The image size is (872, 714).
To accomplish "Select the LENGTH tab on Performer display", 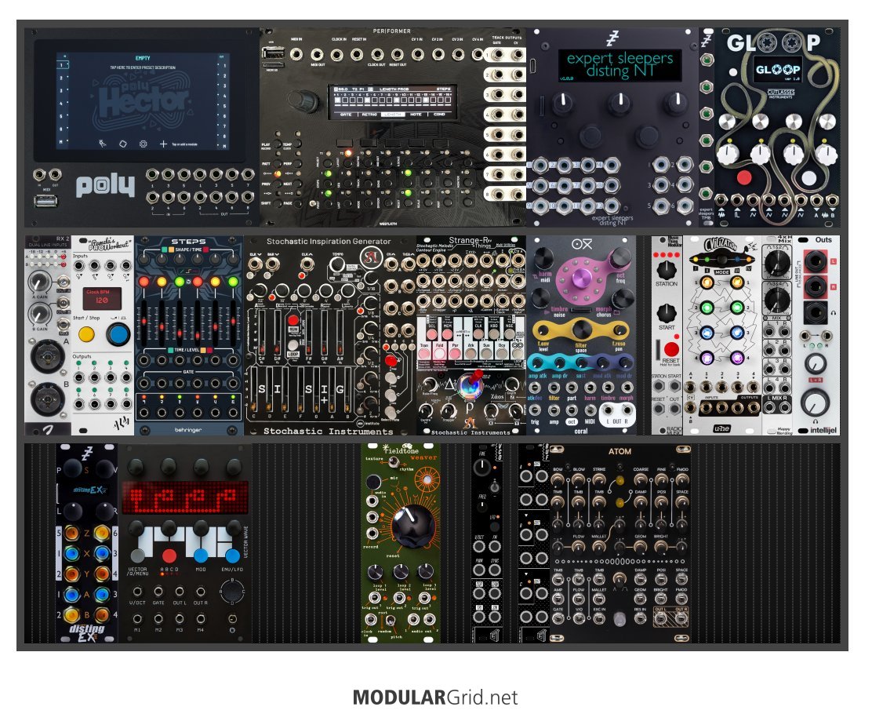I will coord(393,114).
